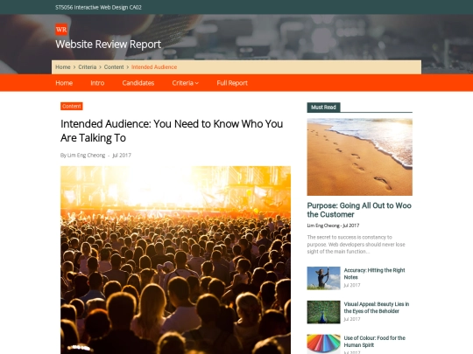Click the peacock thumbnail image
Screen dimensions: 473x354
[323, 312]
